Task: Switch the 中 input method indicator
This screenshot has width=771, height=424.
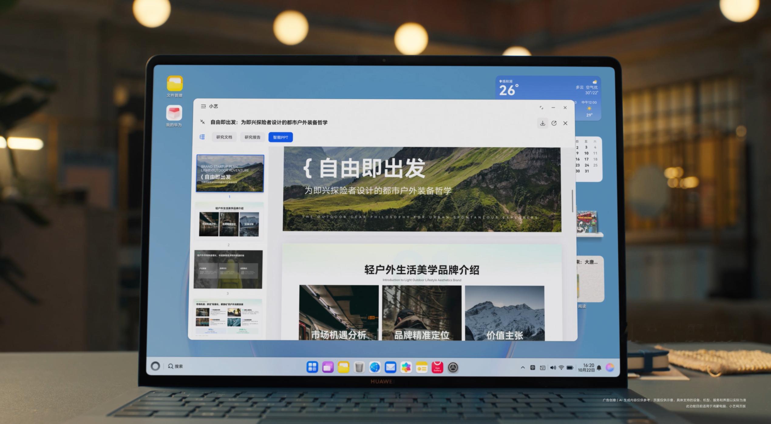Action: pyautogui.click(x=532, y=368)
